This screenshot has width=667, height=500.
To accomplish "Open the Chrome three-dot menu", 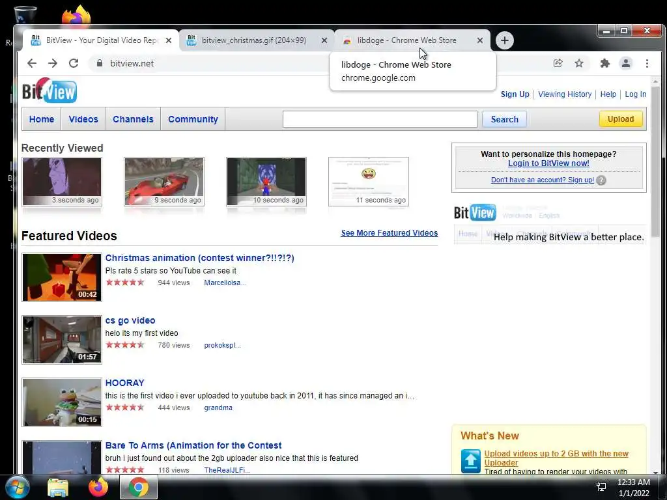I will [x=647, y=63].
